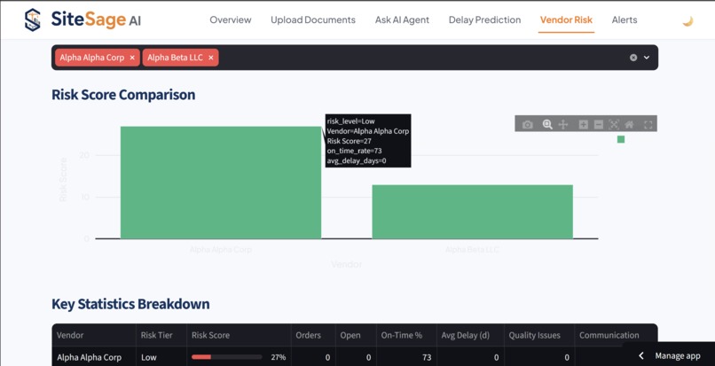Sort by Orders column header

tap(313, 335)
